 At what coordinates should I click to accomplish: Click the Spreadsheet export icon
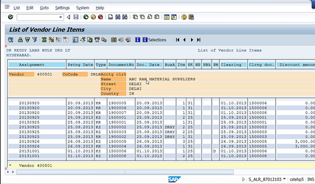[x=75, y=40]
